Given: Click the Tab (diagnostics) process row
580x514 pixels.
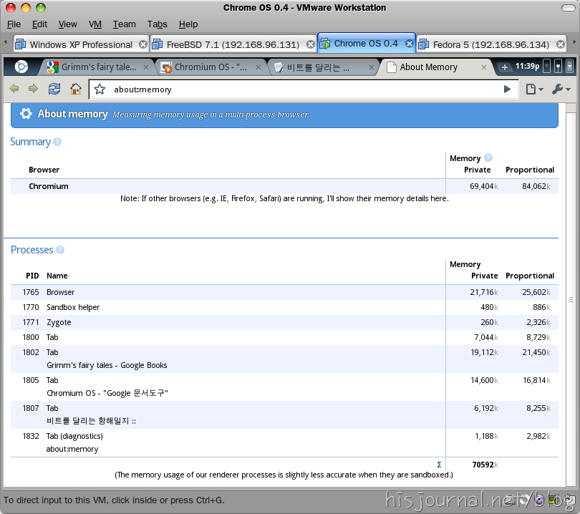Looking at the screenshot, I should [x=284, y=442].
